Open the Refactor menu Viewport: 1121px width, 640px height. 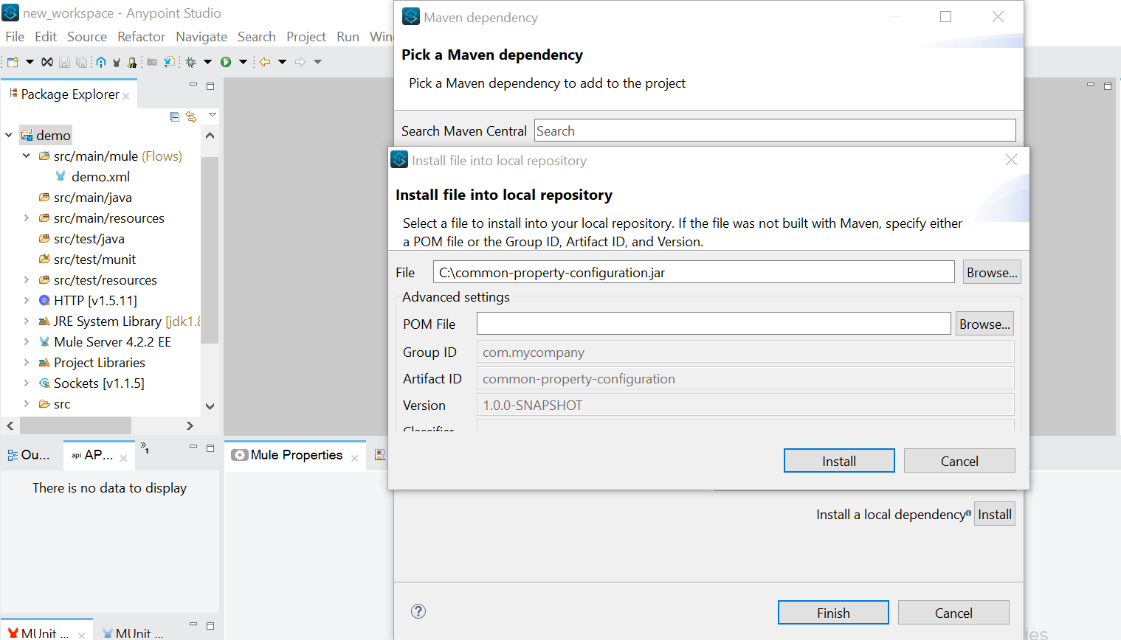pyautogui.click(x=141, y=37)
